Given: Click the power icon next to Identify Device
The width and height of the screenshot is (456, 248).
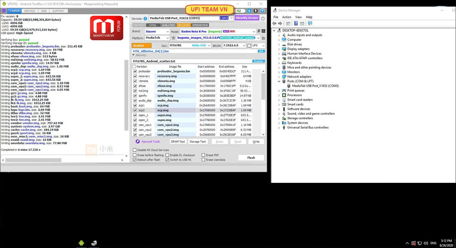Looking at the screenshot, I should (x=263, y=18).
